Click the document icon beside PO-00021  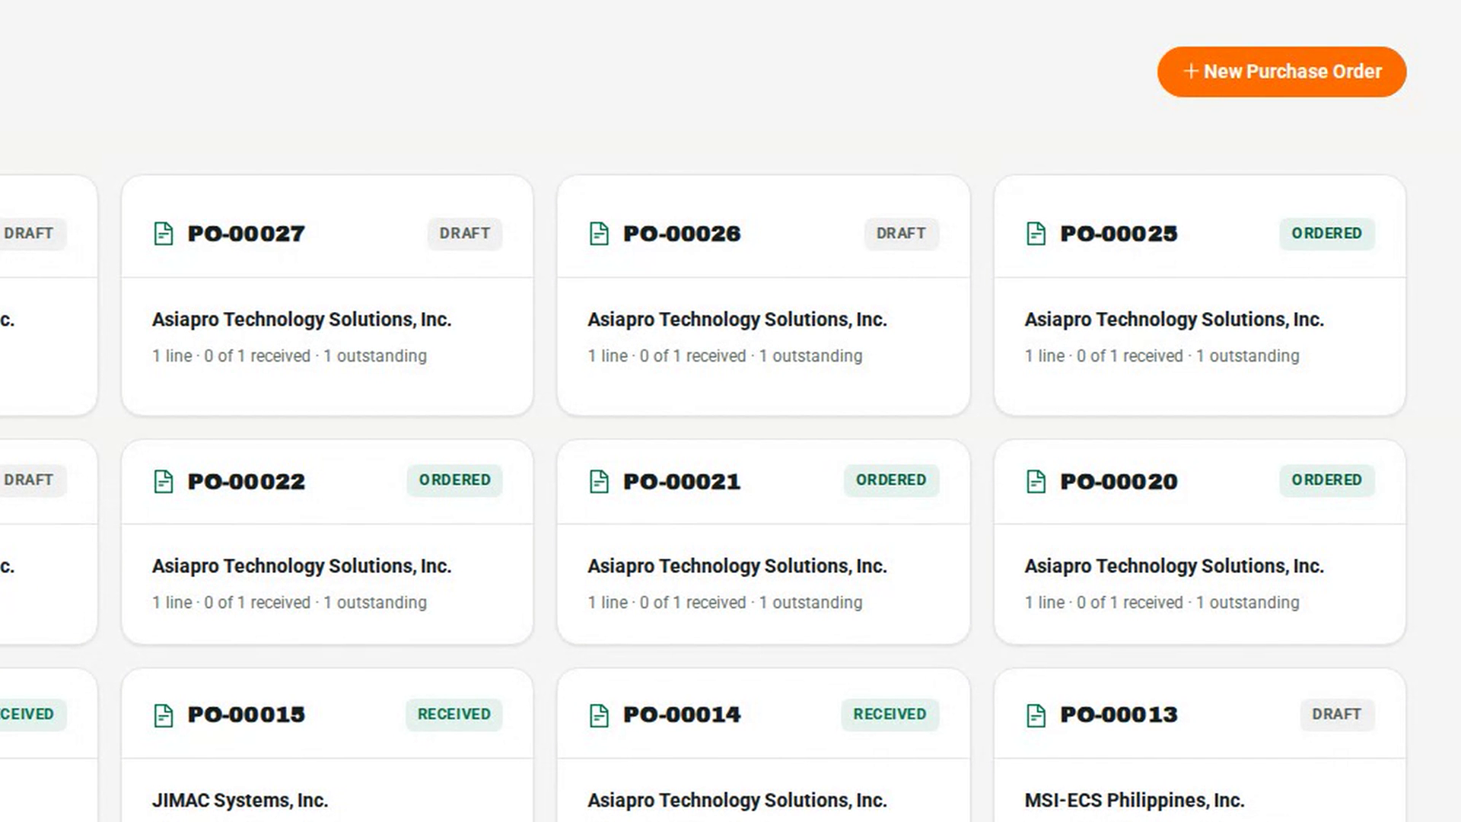point(599,482)
